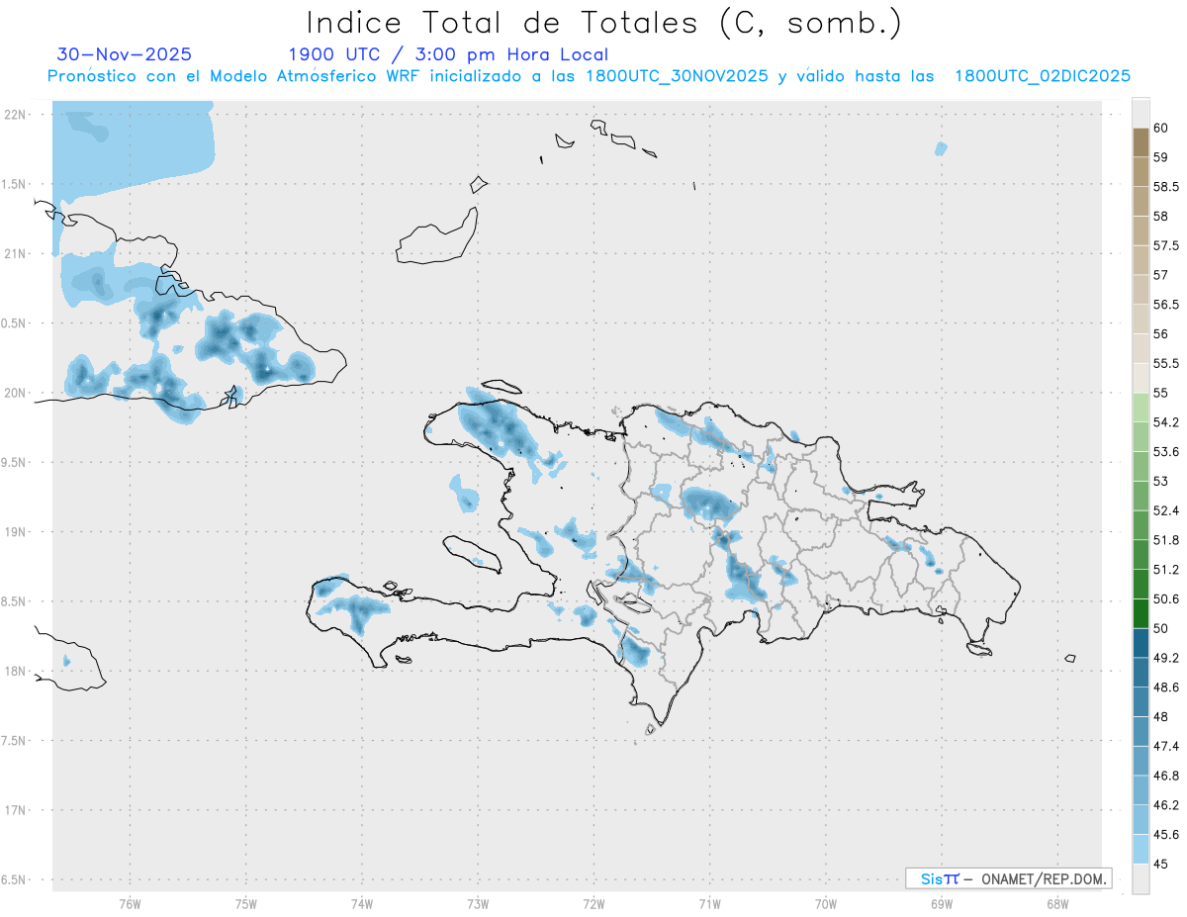Click the Gonâve island outline west of Haiti

pos(473,553)
